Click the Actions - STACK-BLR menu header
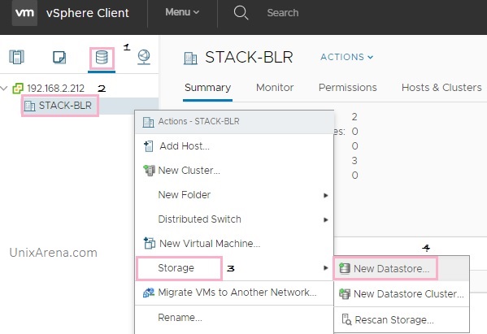487x334 pixels. [234, 122]
